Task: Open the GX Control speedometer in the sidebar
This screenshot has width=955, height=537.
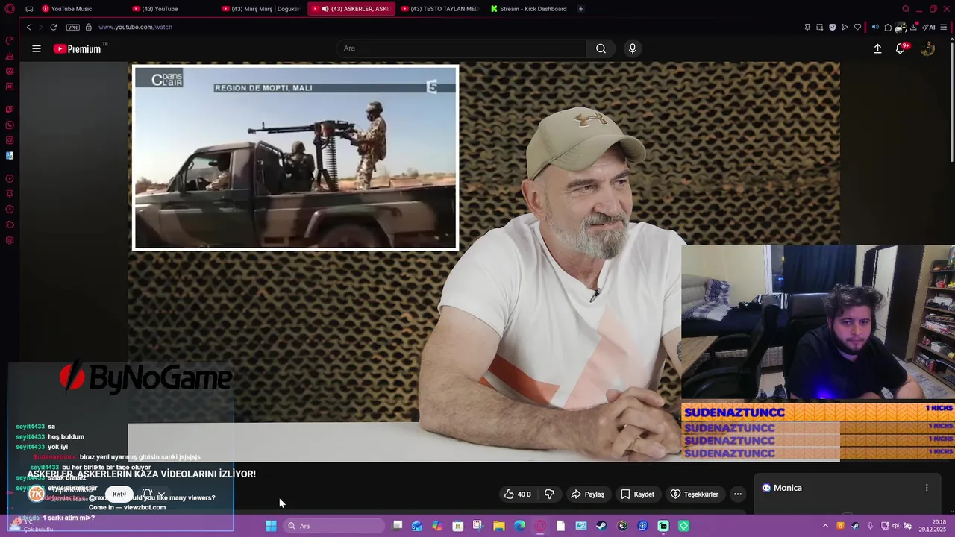Action: (x=10, y=41)
